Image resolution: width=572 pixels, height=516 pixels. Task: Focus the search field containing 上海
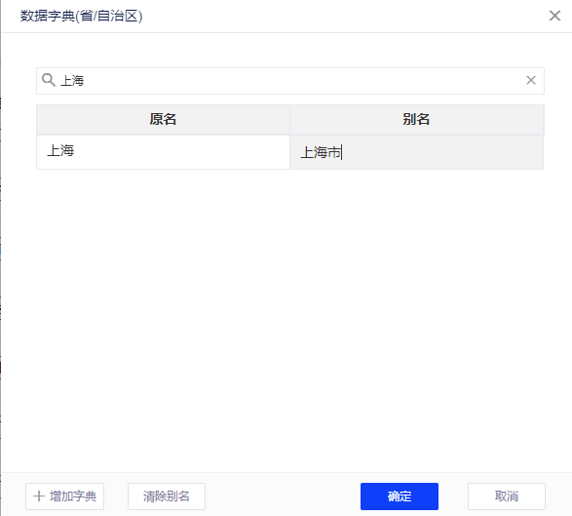[290, 81]
